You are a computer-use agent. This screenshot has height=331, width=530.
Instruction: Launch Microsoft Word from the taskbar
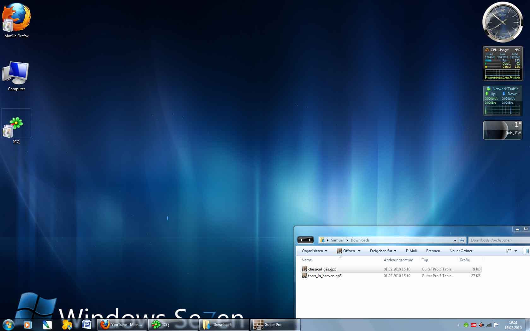86,324
